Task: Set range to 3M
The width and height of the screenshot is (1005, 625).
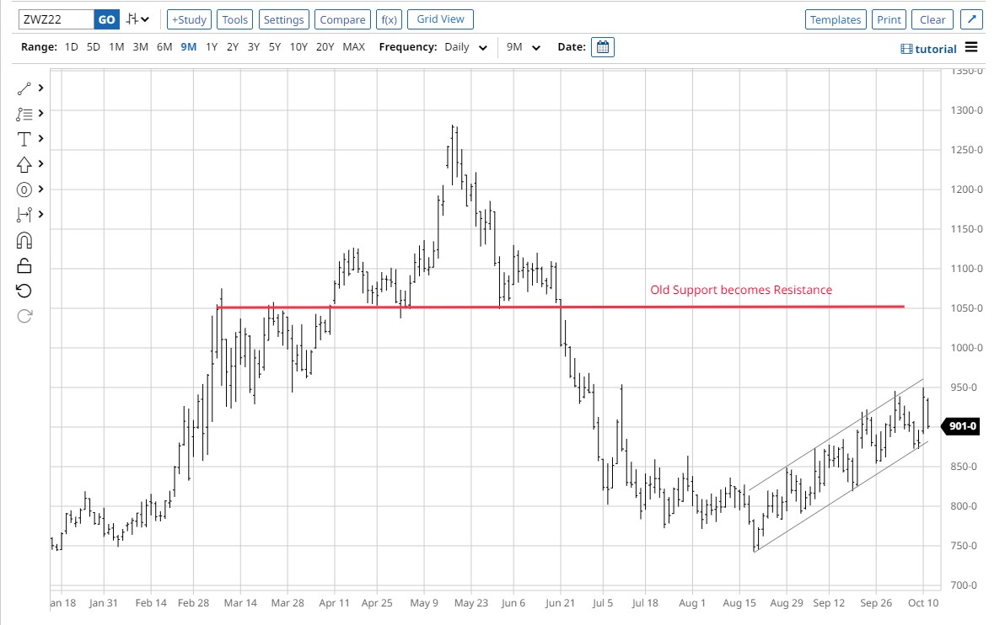Action: coord(140,46)
